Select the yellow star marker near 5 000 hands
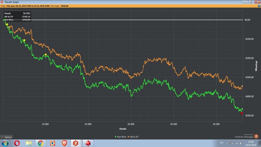 point(24,40)
